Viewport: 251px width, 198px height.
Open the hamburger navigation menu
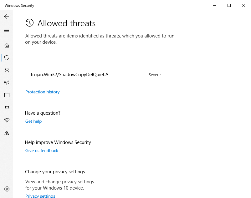[7, 30]
